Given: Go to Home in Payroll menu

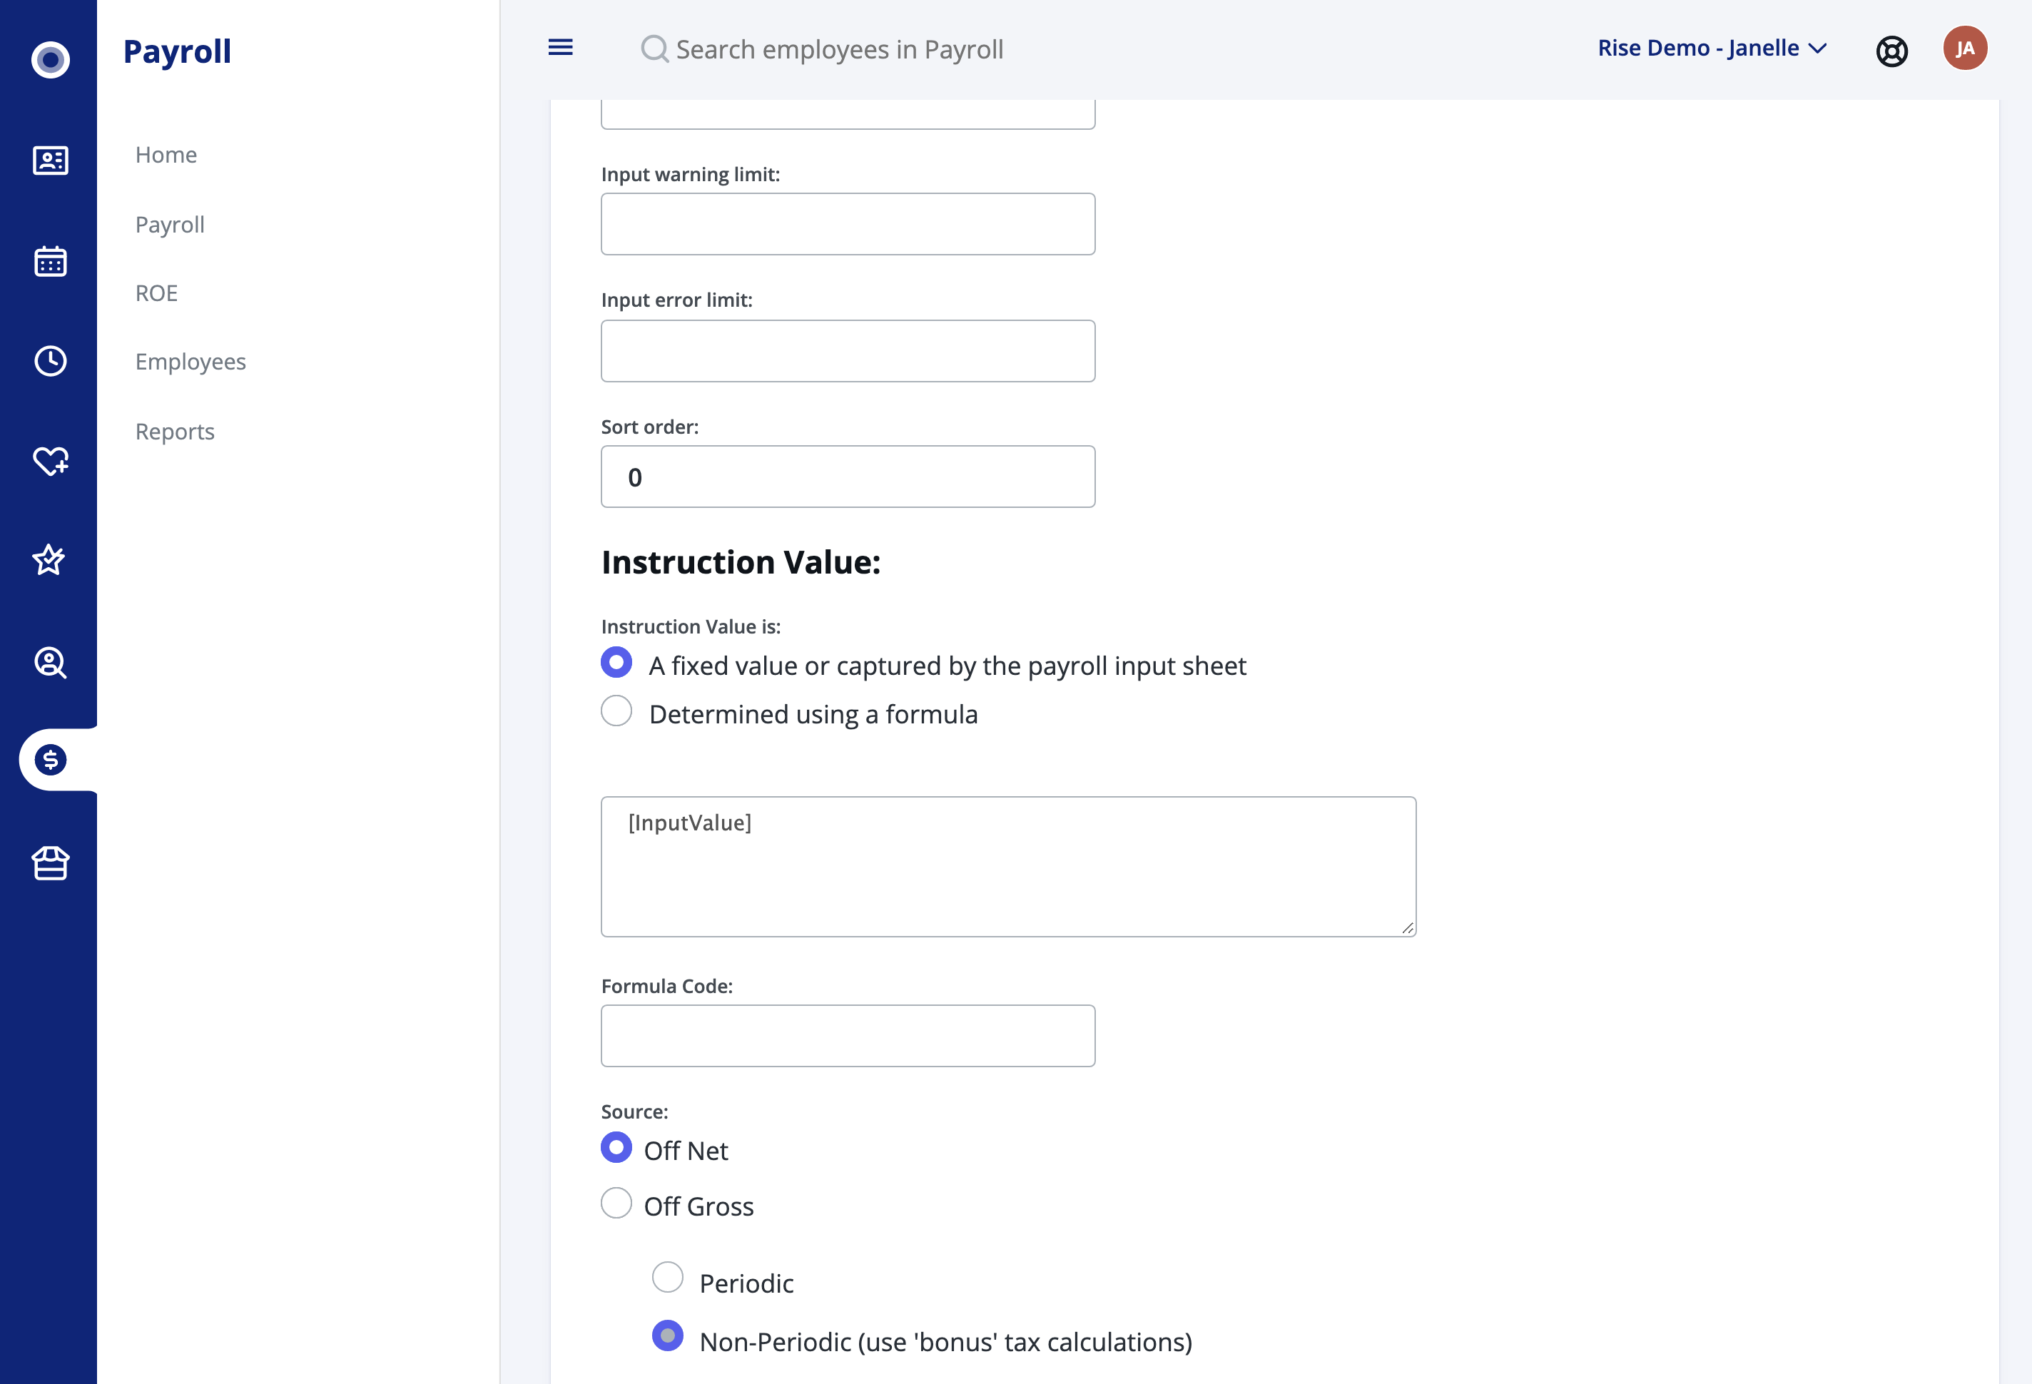Looking at the screenshot, I should coord(166,155).
